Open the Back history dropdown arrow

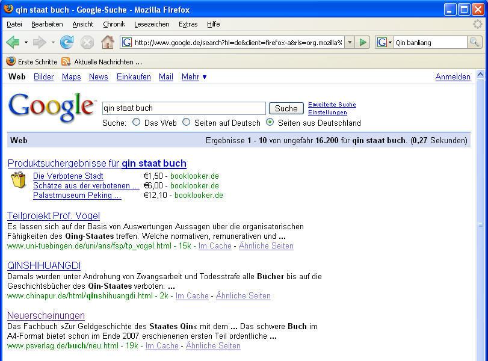(26, 42)
